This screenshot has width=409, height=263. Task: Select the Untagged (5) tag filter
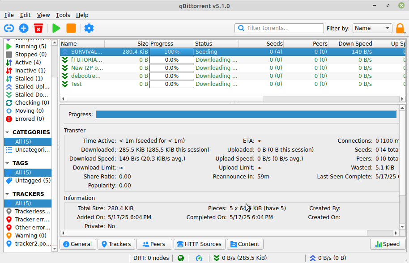click(x=28, y=181)
